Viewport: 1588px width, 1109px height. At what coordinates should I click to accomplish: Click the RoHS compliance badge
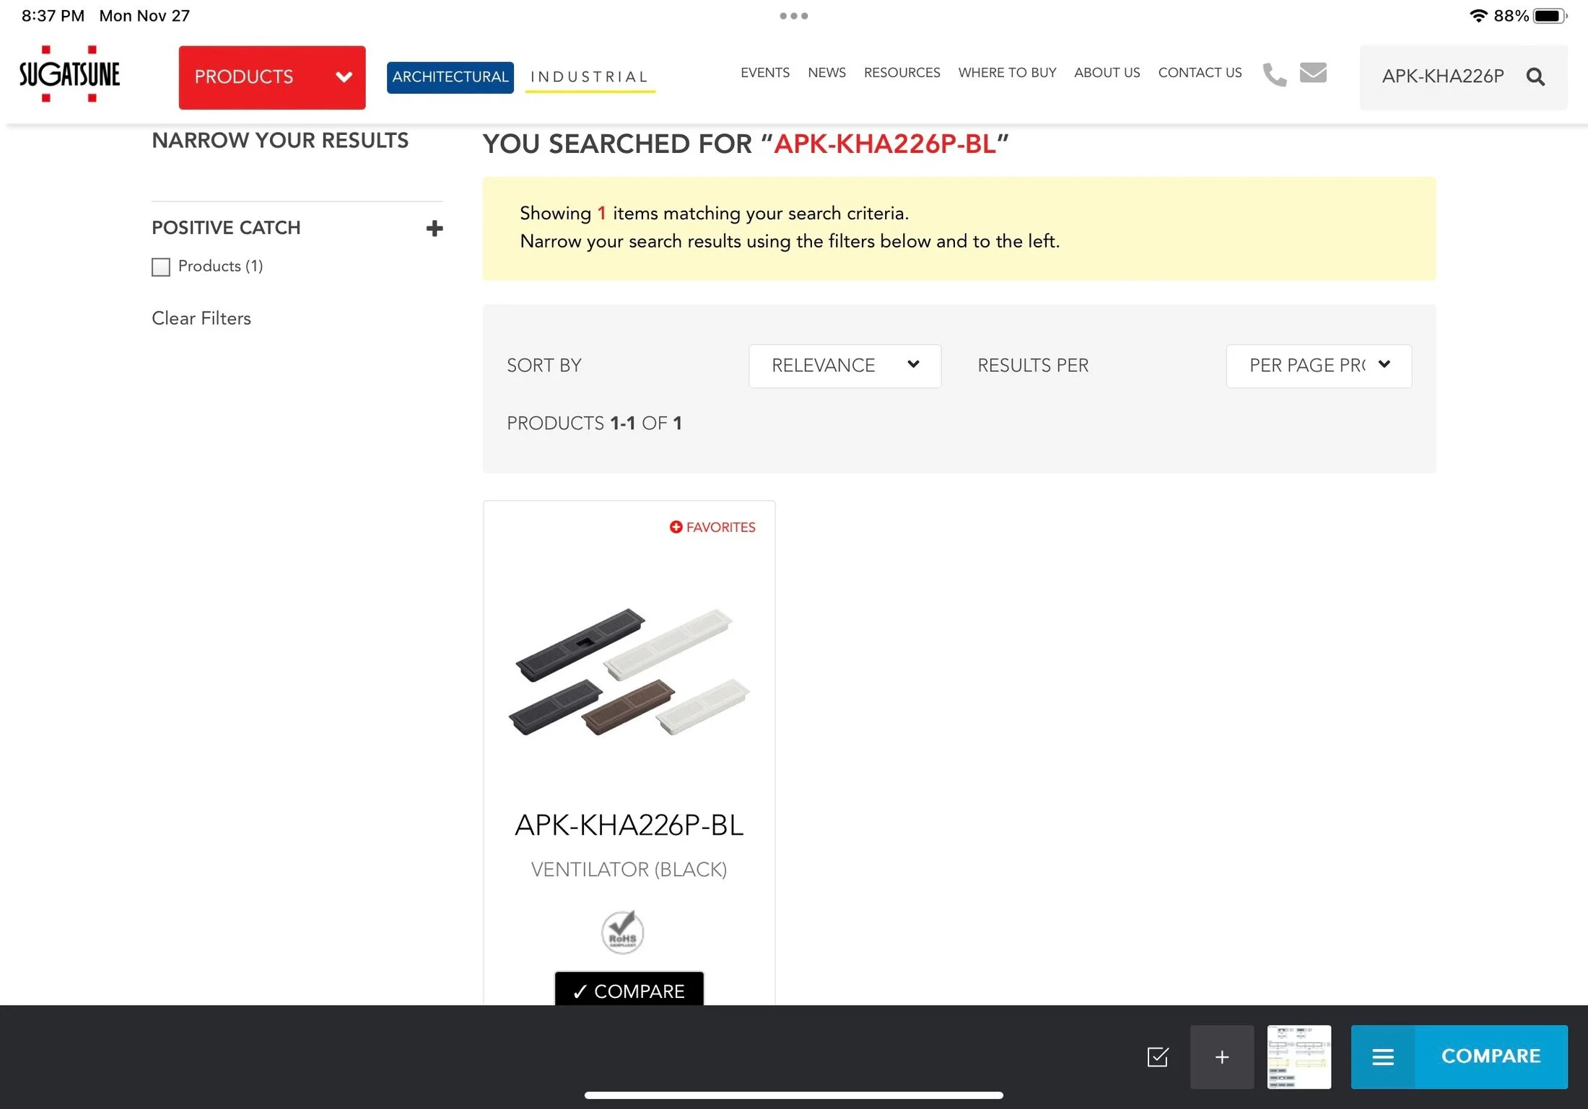(x=622, y=932)
